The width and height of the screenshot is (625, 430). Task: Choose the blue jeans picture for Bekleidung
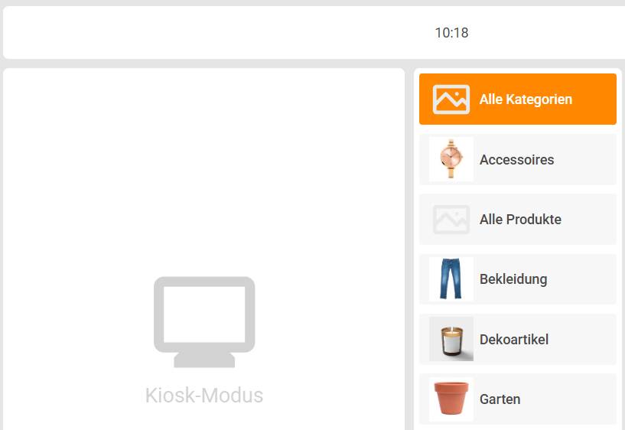(x=451, y=279)
